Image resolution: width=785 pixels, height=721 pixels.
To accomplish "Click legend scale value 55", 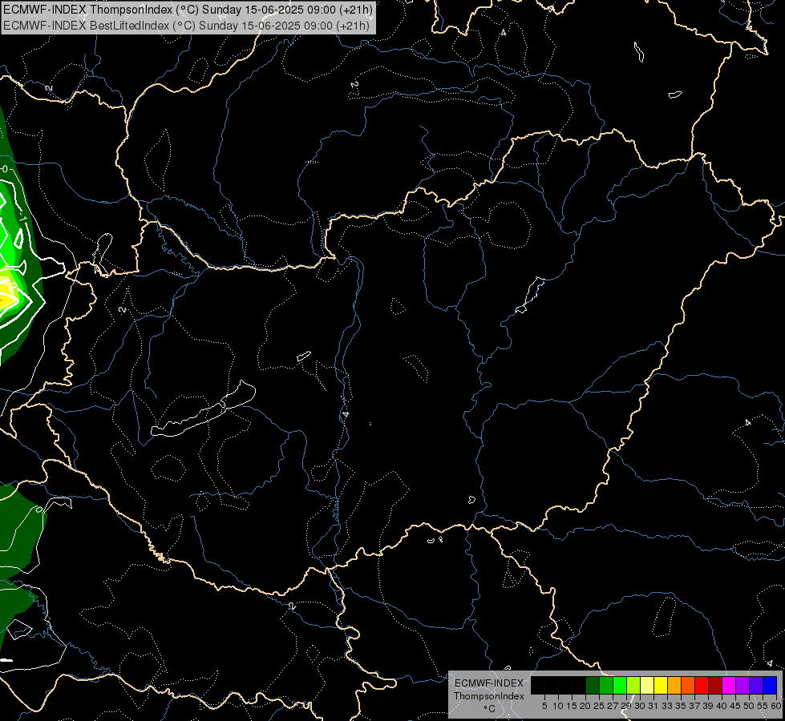I will point(763,706).
